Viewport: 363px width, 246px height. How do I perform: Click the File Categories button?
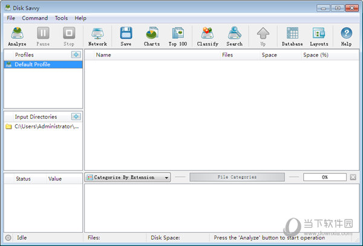pos(237,177)
